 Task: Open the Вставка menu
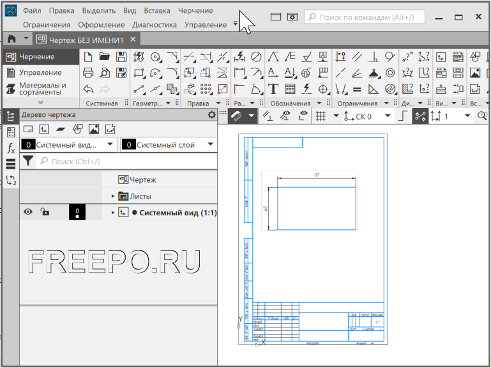coord(157,11)
